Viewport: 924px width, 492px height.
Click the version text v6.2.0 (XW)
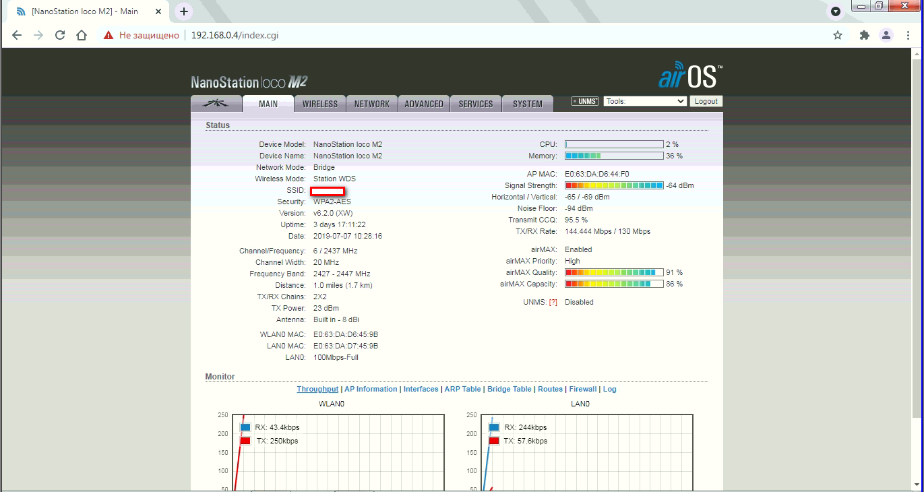(334, 213)
